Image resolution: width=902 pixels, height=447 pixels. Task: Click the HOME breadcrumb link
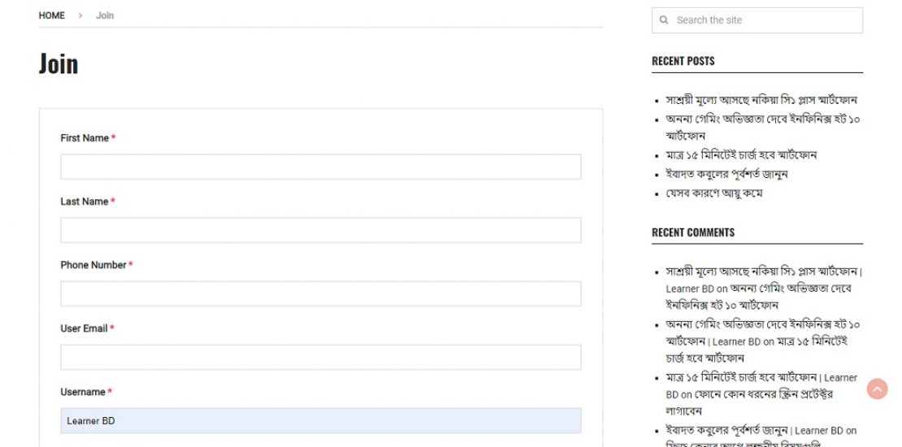[51, 15]
